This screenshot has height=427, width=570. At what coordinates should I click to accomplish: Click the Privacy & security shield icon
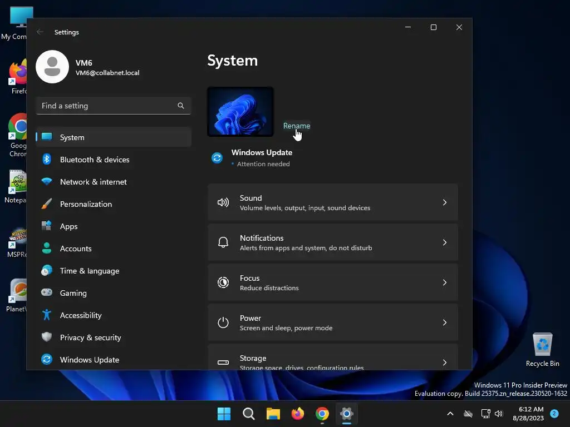point(47,337)
